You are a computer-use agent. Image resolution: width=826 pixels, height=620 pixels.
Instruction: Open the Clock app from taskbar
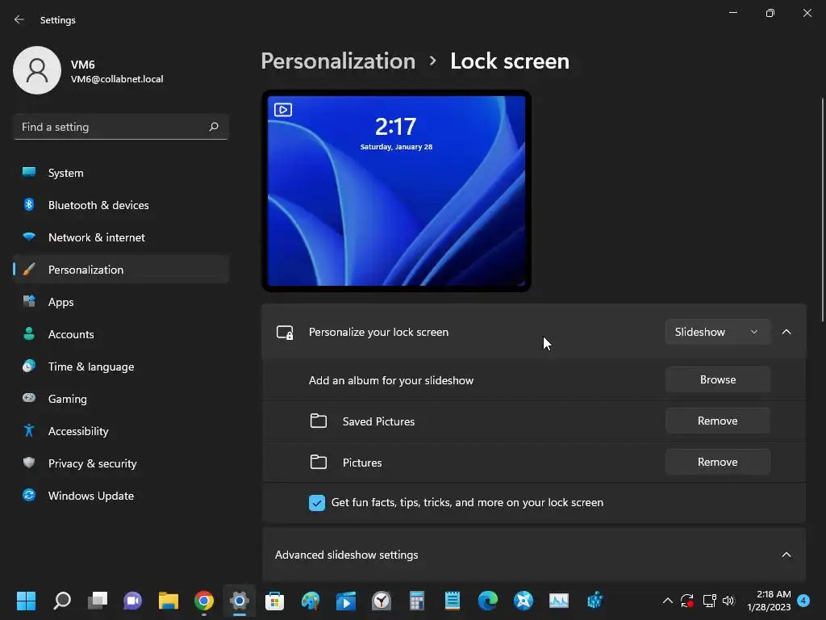coord(382,600)
